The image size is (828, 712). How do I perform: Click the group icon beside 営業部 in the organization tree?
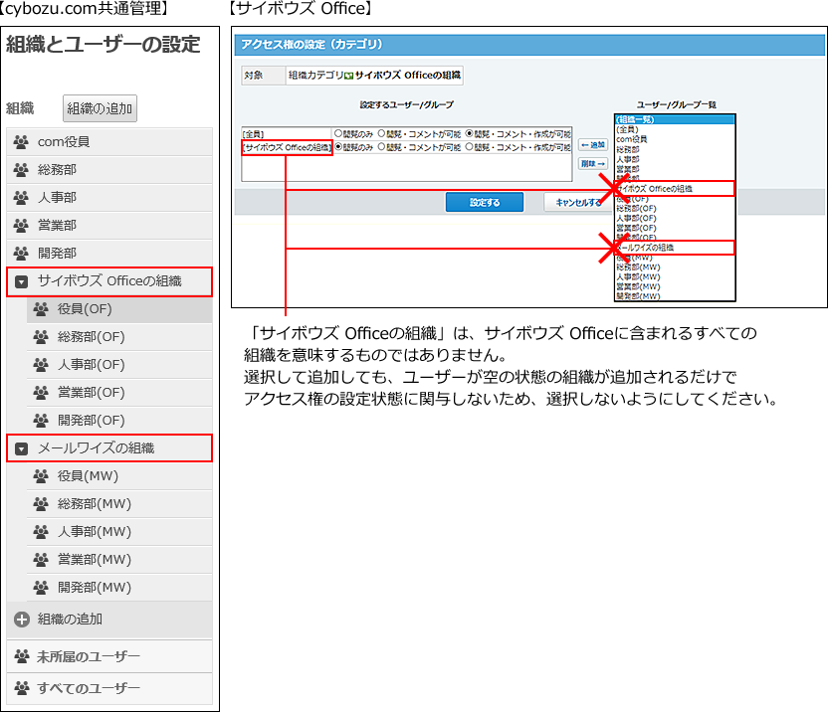point(21,226)
